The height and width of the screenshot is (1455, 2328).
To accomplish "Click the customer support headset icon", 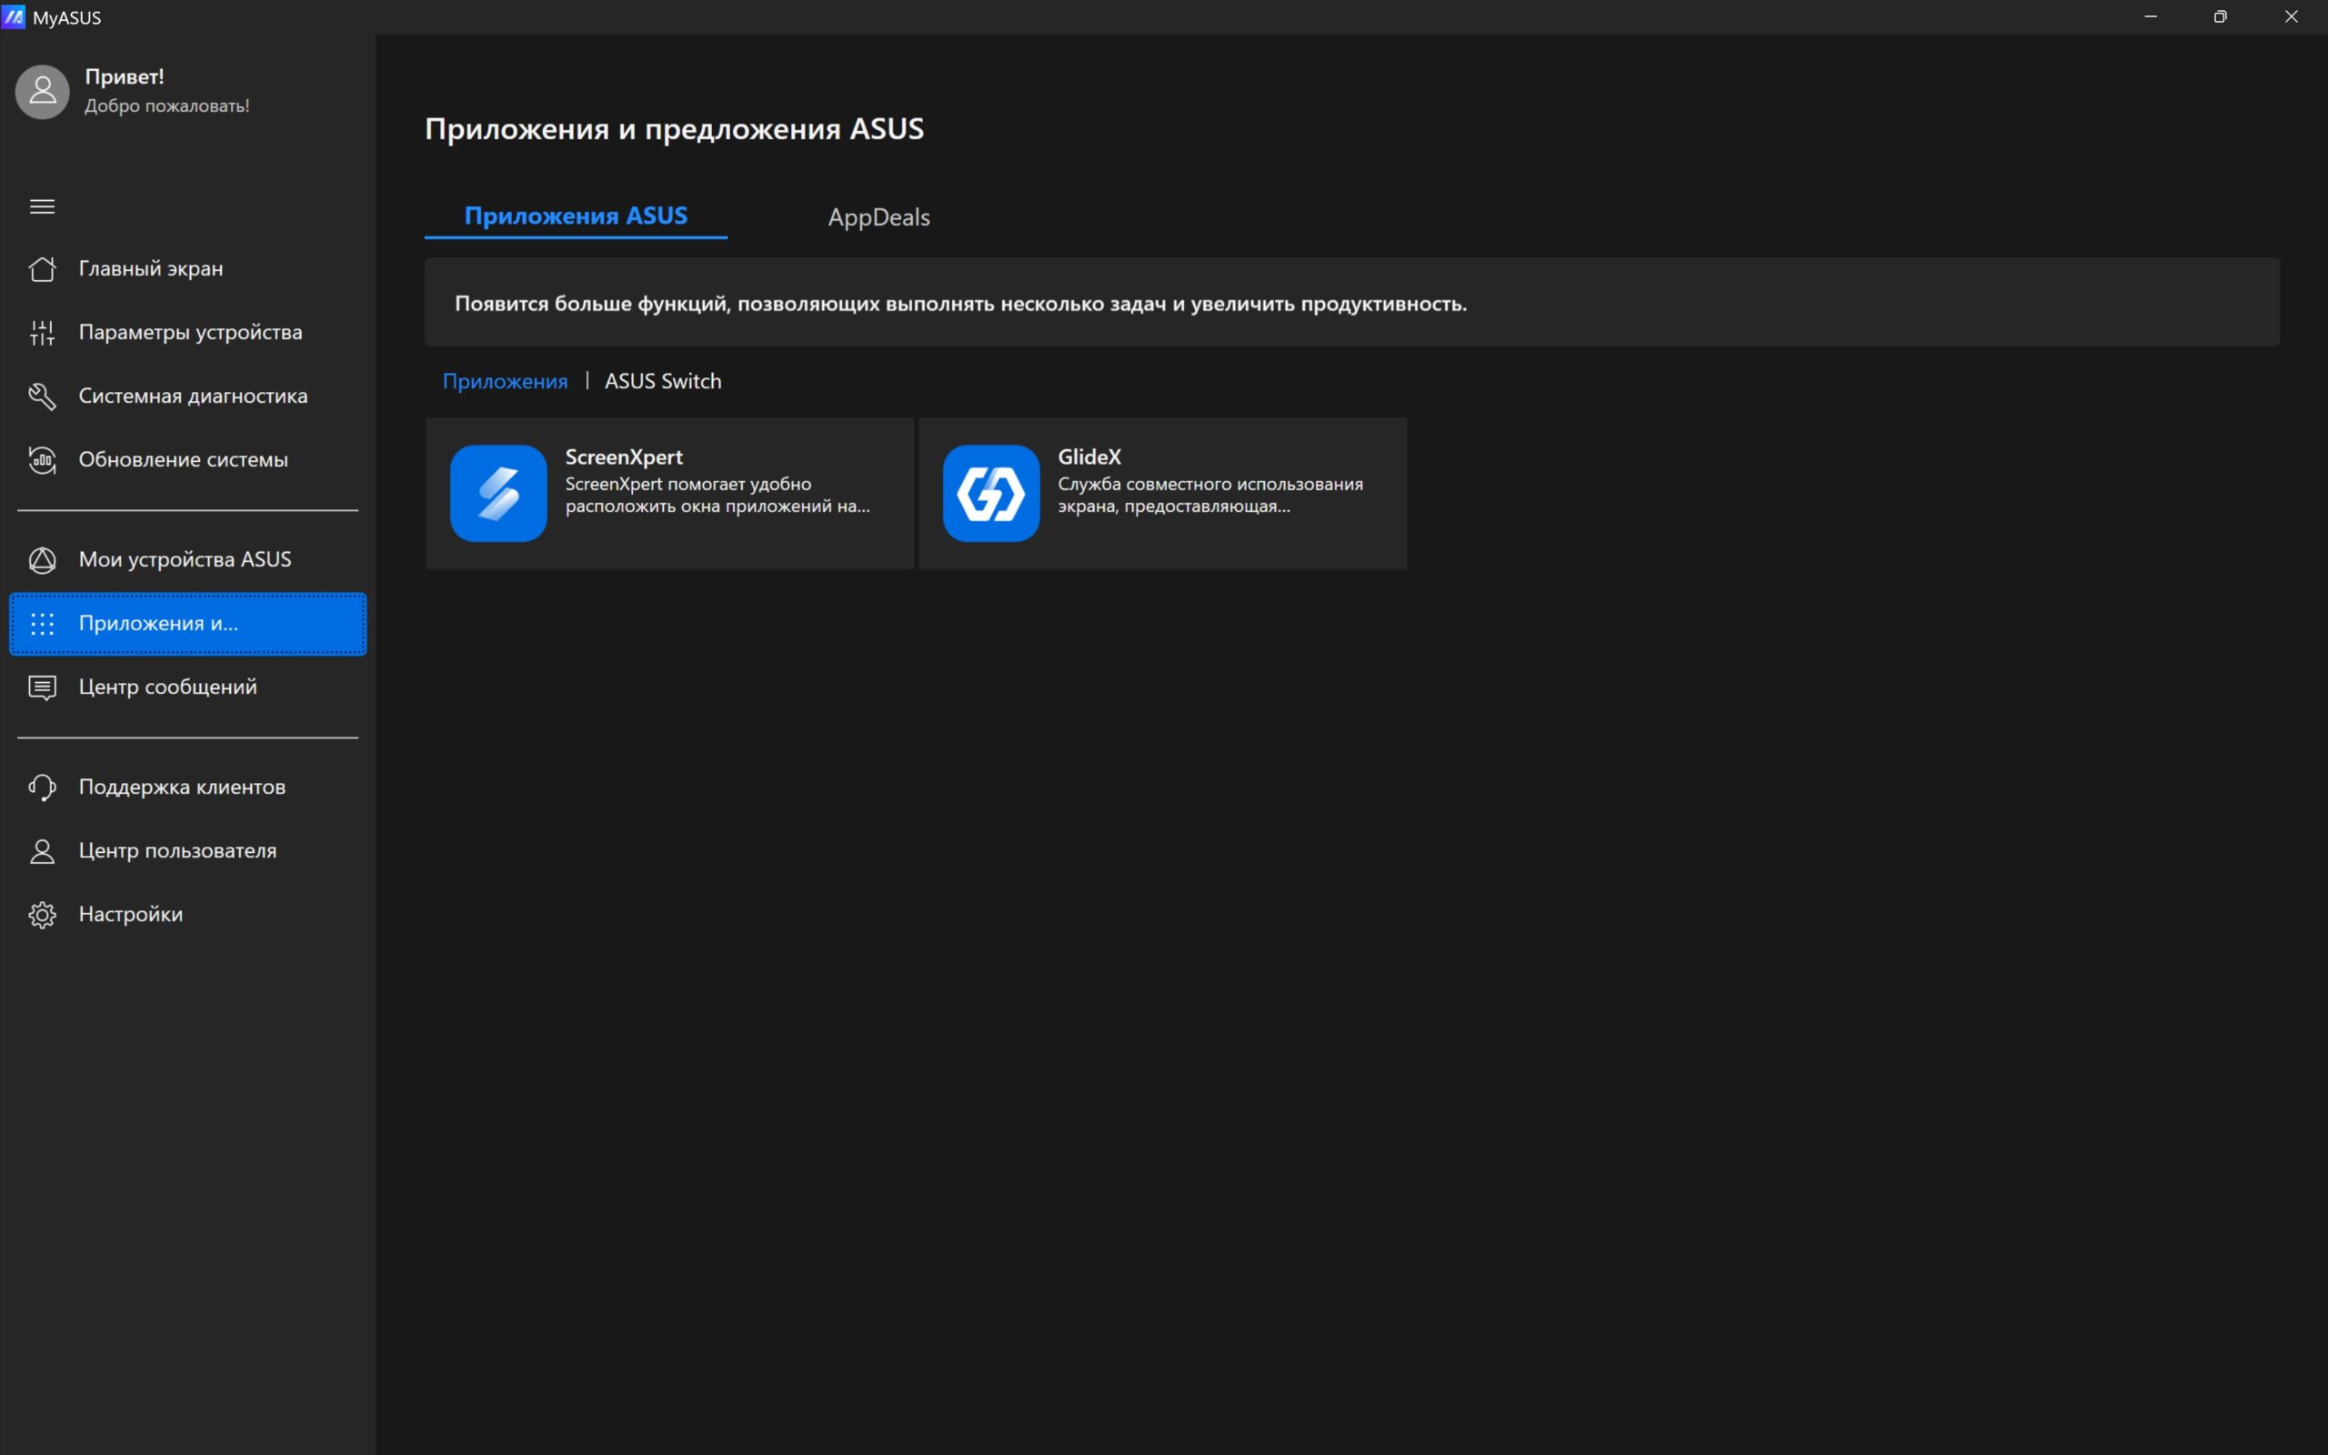I will click(43, 788).
